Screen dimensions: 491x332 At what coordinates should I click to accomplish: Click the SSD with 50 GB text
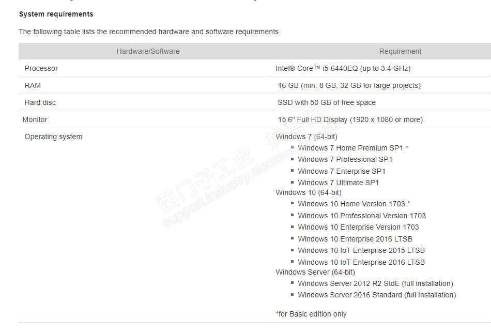(x=327, y=102)
